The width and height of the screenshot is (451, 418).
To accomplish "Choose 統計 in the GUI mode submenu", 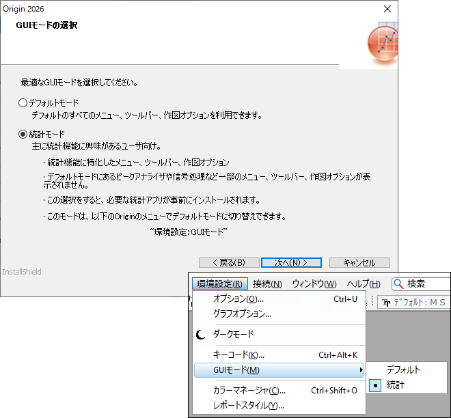I will [x=396, y=386].
